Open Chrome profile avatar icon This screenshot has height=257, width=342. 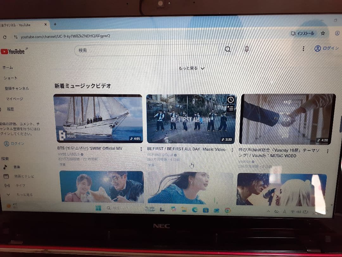[x=337, y=33]
